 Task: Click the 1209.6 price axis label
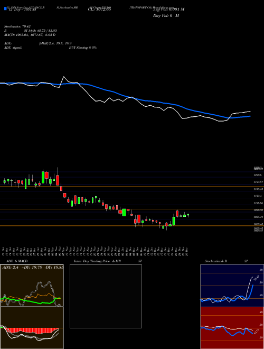257,176
